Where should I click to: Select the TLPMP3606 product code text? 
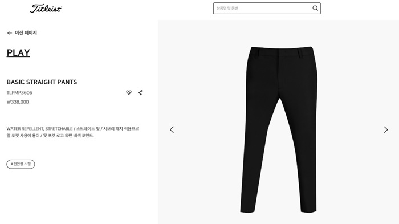click(x=19, y=93)
